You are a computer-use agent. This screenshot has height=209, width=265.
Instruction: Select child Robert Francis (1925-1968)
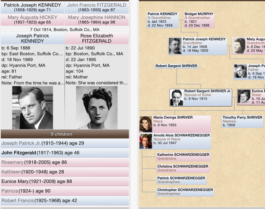65,201
